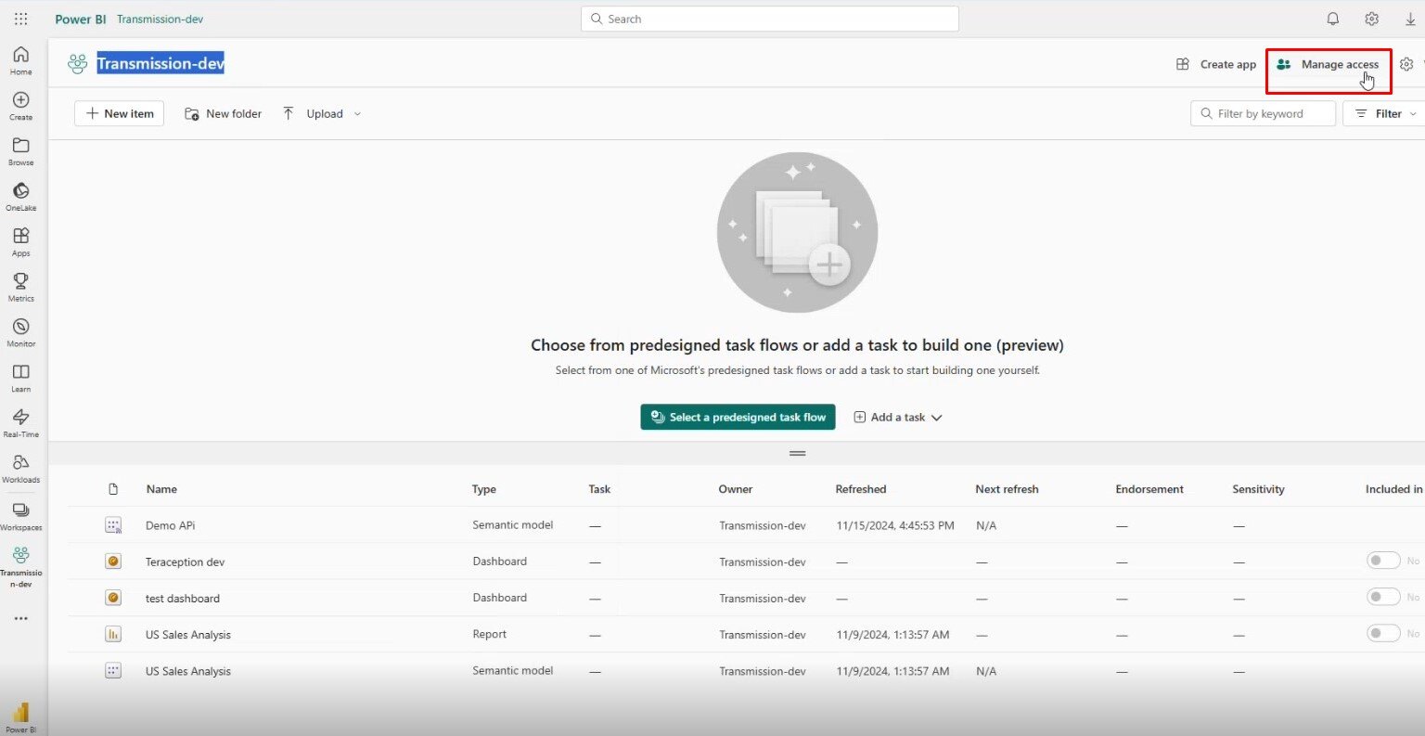
Task: Sort by Refreshed column header
Action: coord(861,489)
